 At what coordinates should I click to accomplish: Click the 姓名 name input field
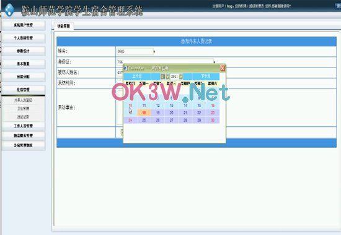point(135,51)
